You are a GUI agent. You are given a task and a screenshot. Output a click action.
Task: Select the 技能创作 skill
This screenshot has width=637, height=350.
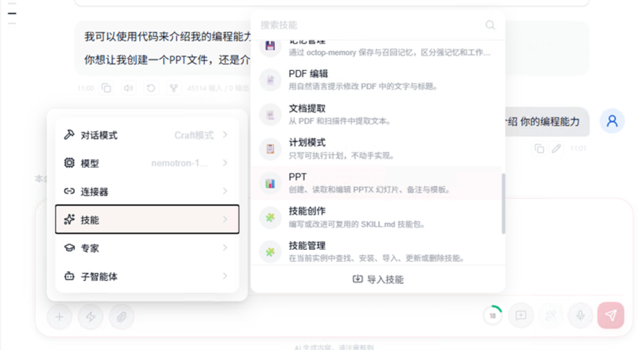tap(376, 217)
